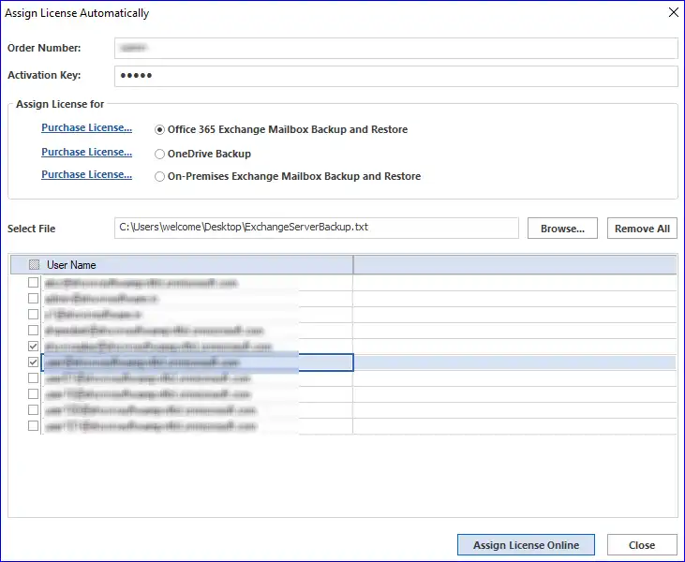Choose the OneDrive Backup radio button
685x562 pixels.
(159, 155)
